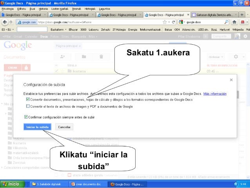Click the upload icon next to CREAR

[x=26, y=68]
